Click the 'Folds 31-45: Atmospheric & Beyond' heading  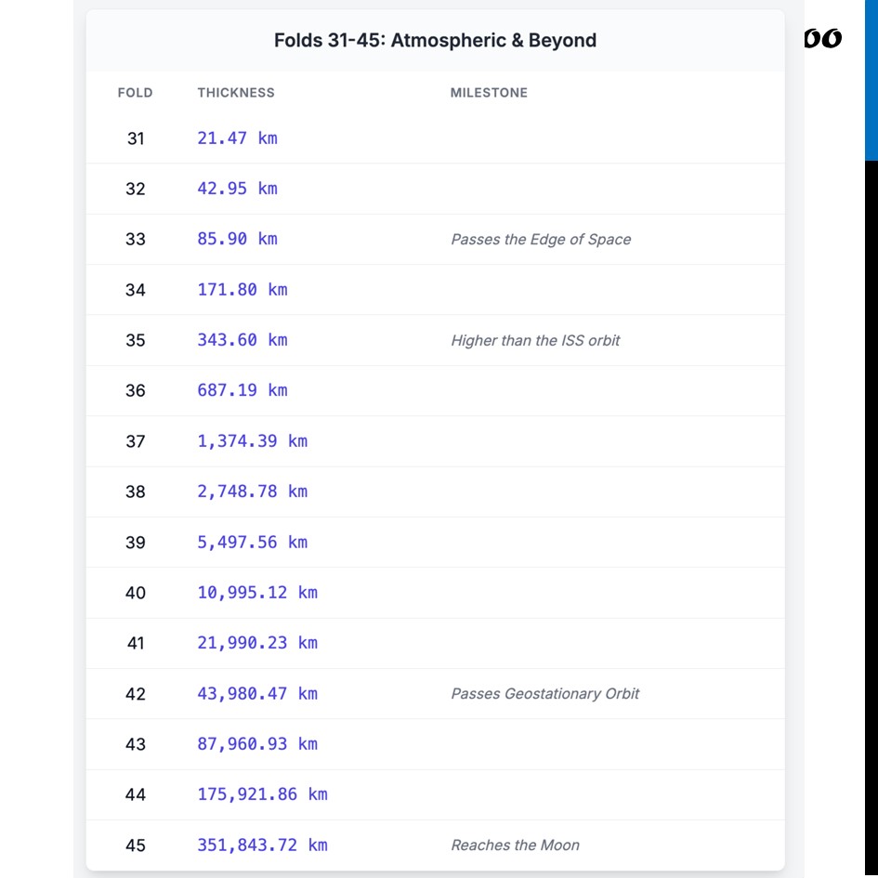tap(435, 40)
